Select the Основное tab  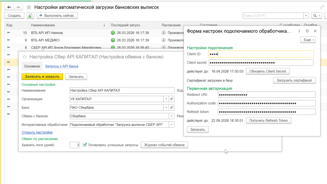(32, 66)
